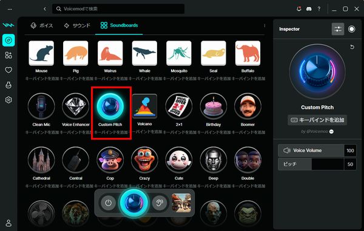Open the add-apps sidebar icon

pyautogui.click(x=8, y=55)
